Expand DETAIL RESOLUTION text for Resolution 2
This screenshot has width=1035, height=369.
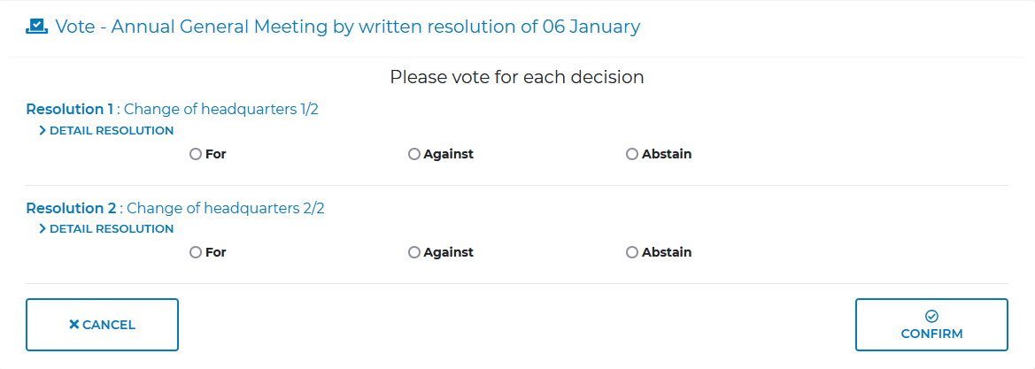click(112, 228)
